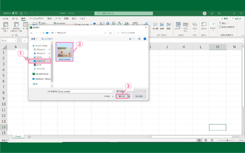Click the New Folder button

[47, 39]
